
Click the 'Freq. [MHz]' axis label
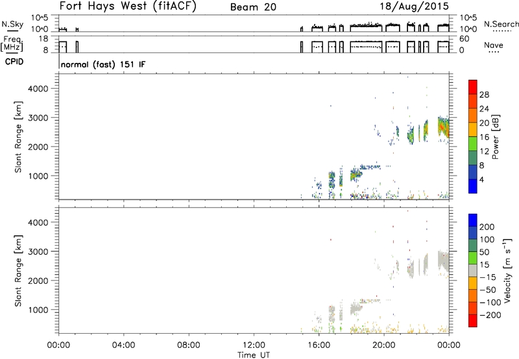[12, 43]
